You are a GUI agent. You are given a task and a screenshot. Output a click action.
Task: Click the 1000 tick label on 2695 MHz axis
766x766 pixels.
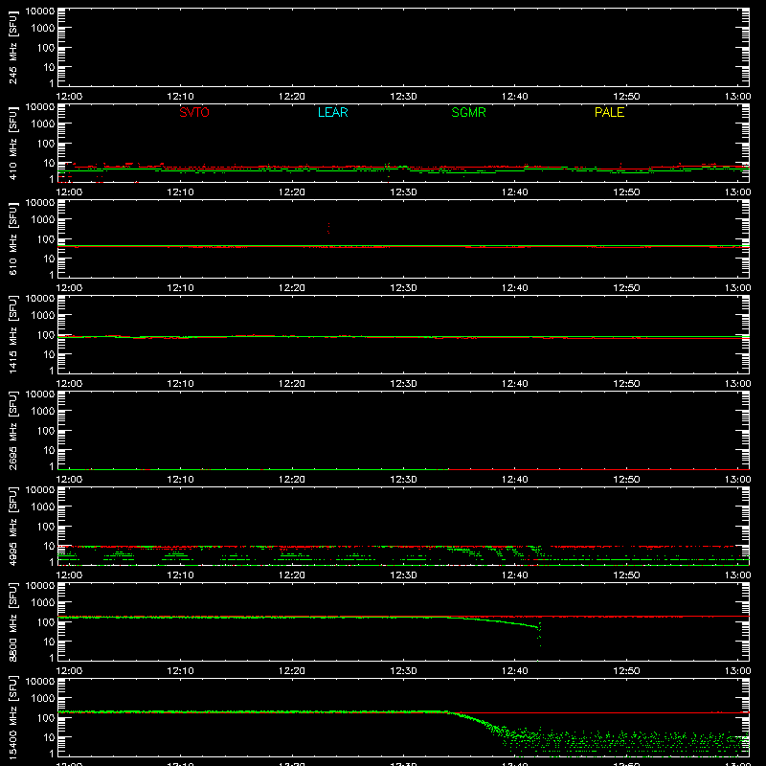coord(43,412)
